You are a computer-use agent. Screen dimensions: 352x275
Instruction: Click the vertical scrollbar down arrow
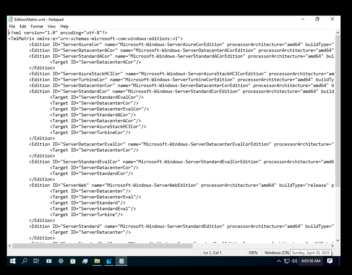click(x=338, y=240)
